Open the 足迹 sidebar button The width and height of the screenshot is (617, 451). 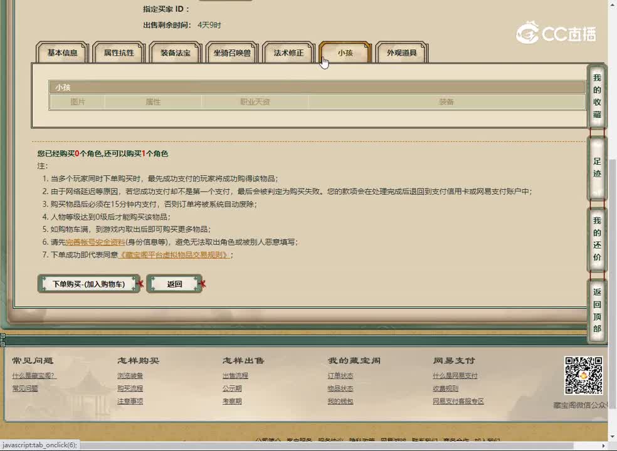pyautogui.click(x=597, y=167)
